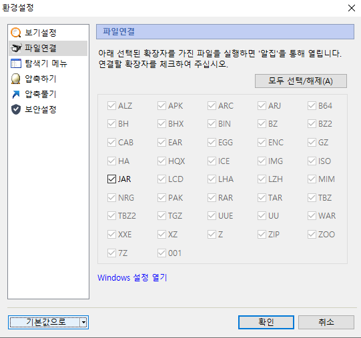Click the 모두 선택/해제(A) button
The image size is (361, 338).
pos(301,81)
